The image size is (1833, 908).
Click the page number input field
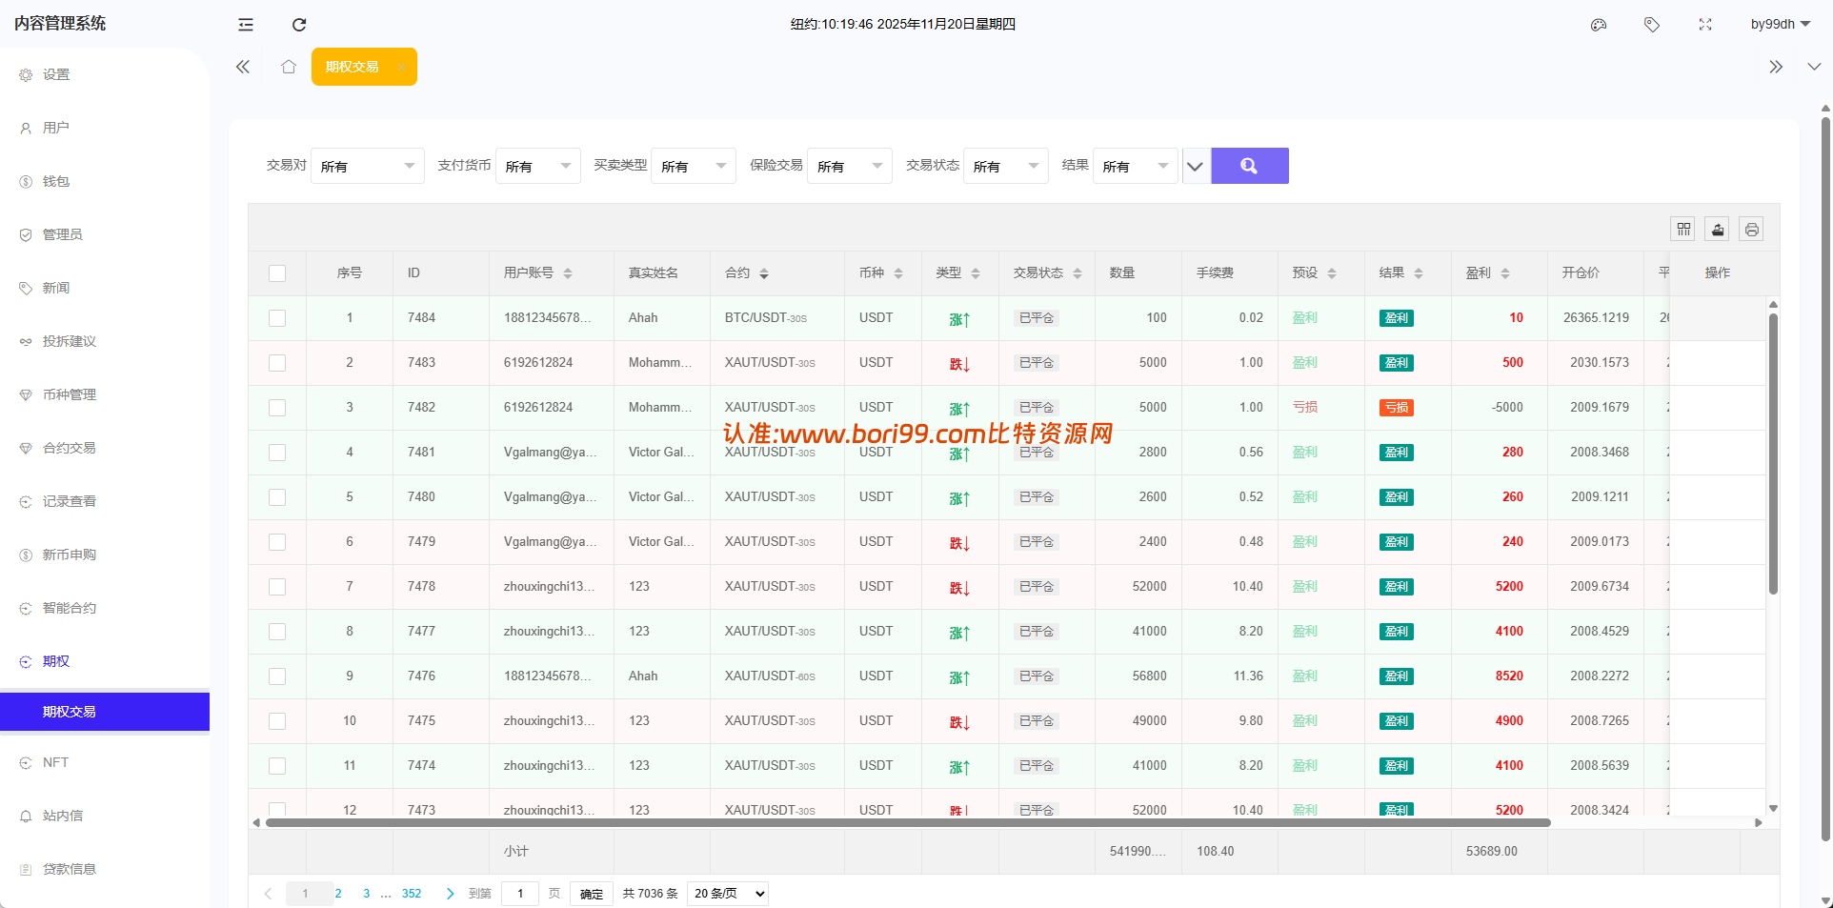(x=520, y=894)
